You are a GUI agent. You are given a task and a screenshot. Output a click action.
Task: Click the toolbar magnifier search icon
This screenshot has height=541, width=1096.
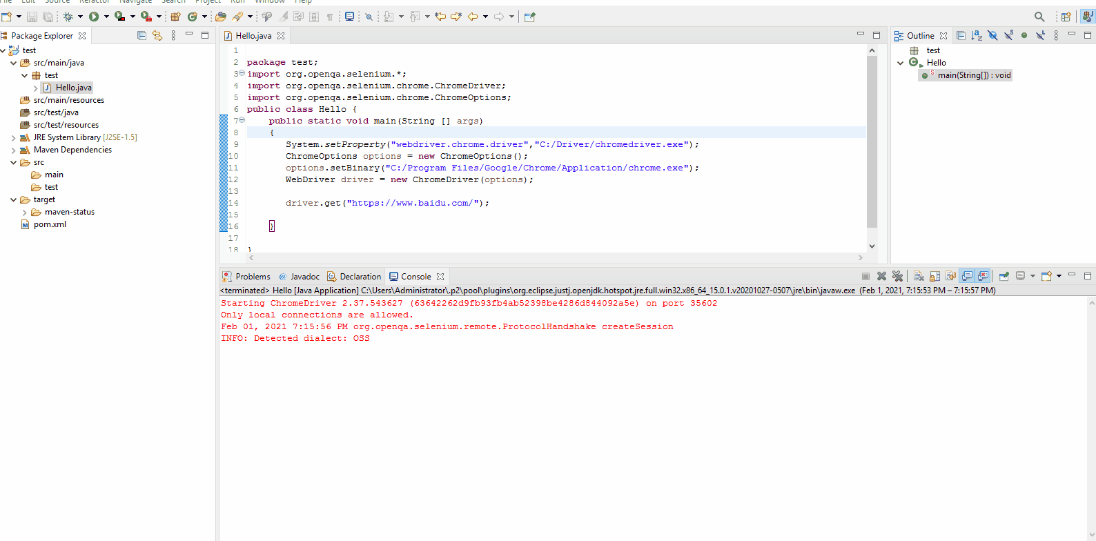[1039, 17]
